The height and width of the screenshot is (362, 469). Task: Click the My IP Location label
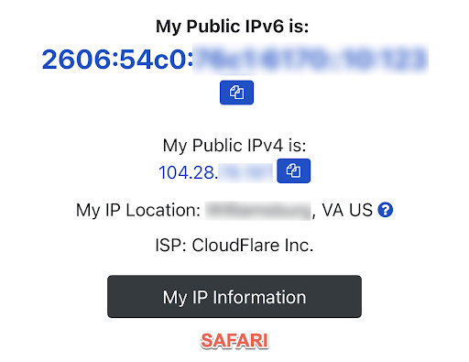138,211
